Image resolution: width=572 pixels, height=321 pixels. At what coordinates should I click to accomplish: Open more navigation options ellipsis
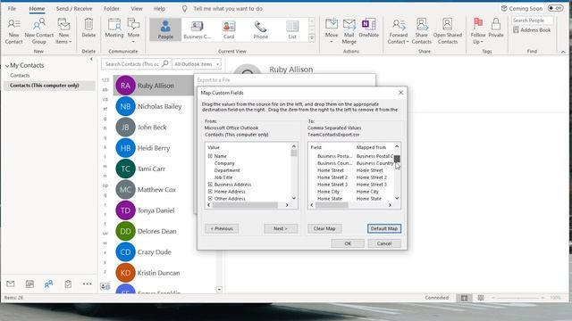(88, 284)
